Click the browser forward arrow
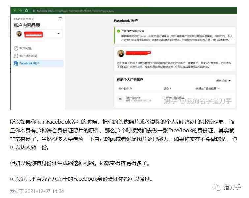This screenshot has height=198, width=249. 21,11
